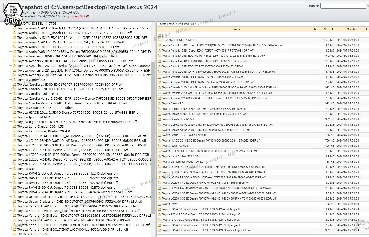Image resolution: width=369 pixels, height=237 pixels.
Task: Sort file list by Name column arrows
Action: 315,29
